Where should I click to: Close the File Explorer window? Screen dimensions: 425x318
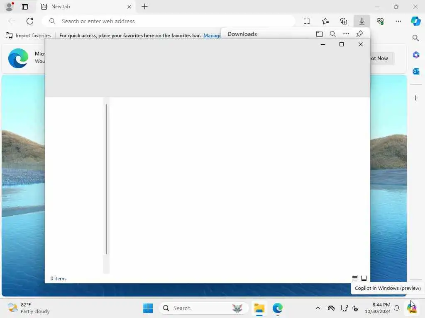[x=361, y=44]
